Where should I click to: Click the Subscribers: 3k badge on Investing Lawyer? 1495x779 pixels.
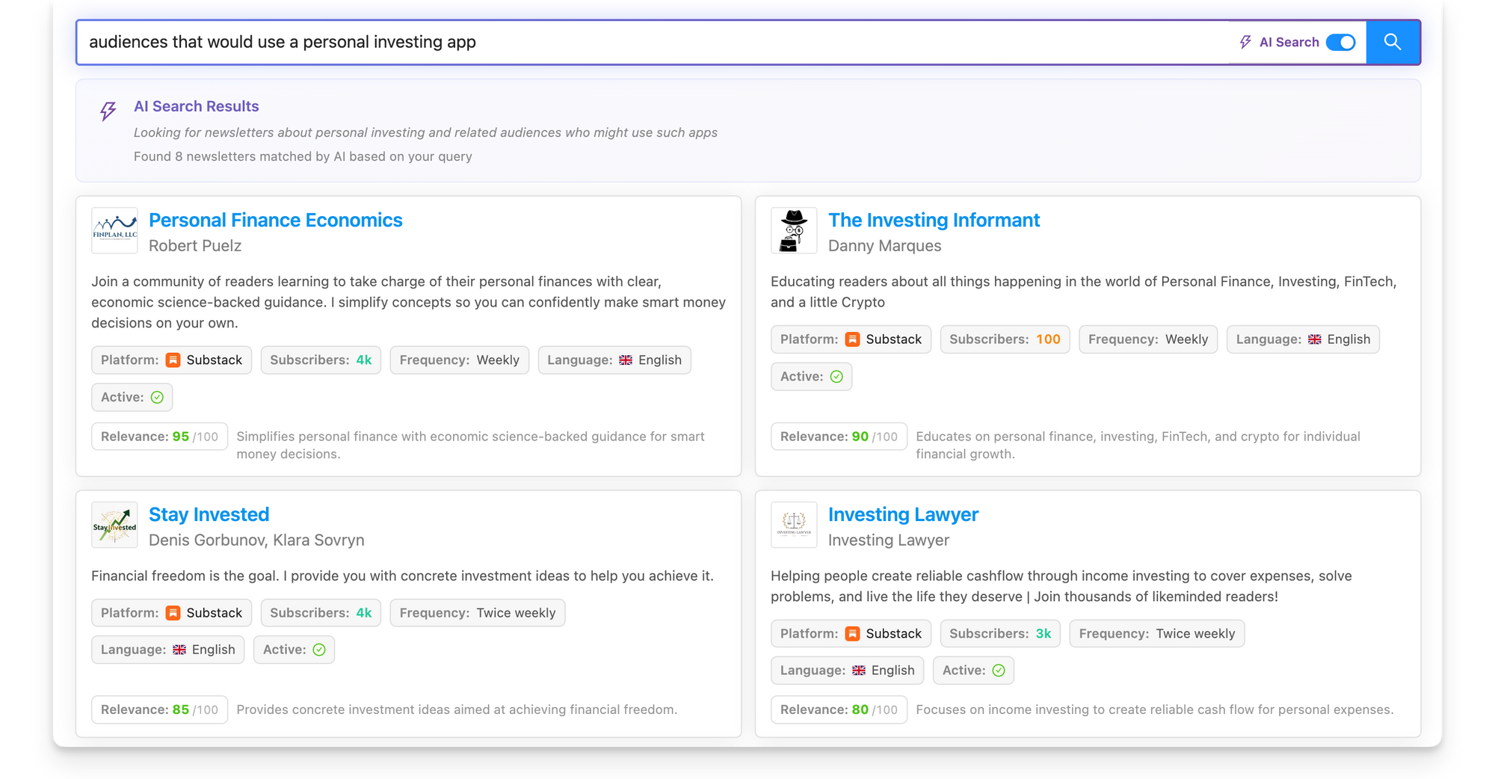(1000, 633)
